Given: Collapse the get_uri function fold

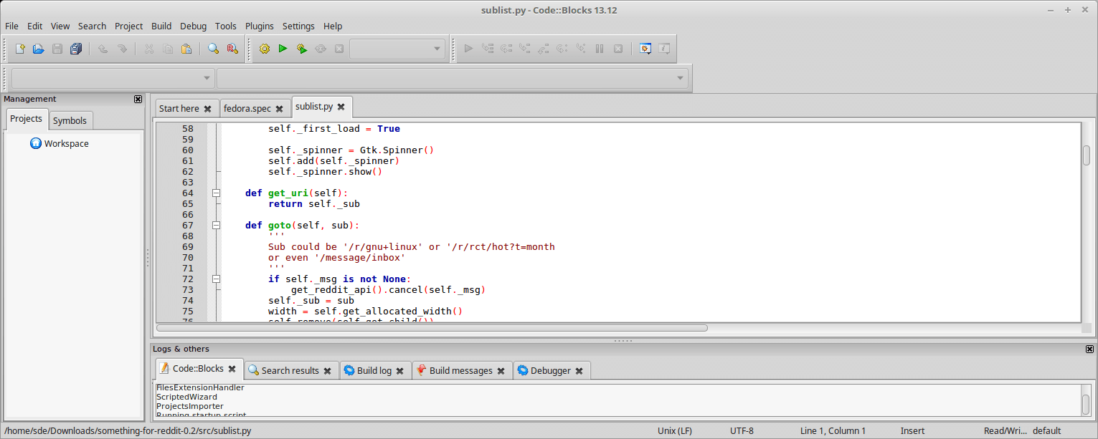Looking at the screenshot, I should coord(216,193).
